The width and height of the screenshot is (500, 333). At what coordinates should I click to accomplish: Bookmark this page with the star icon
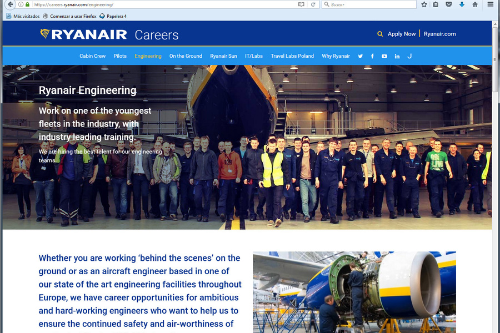click(424, 4)
